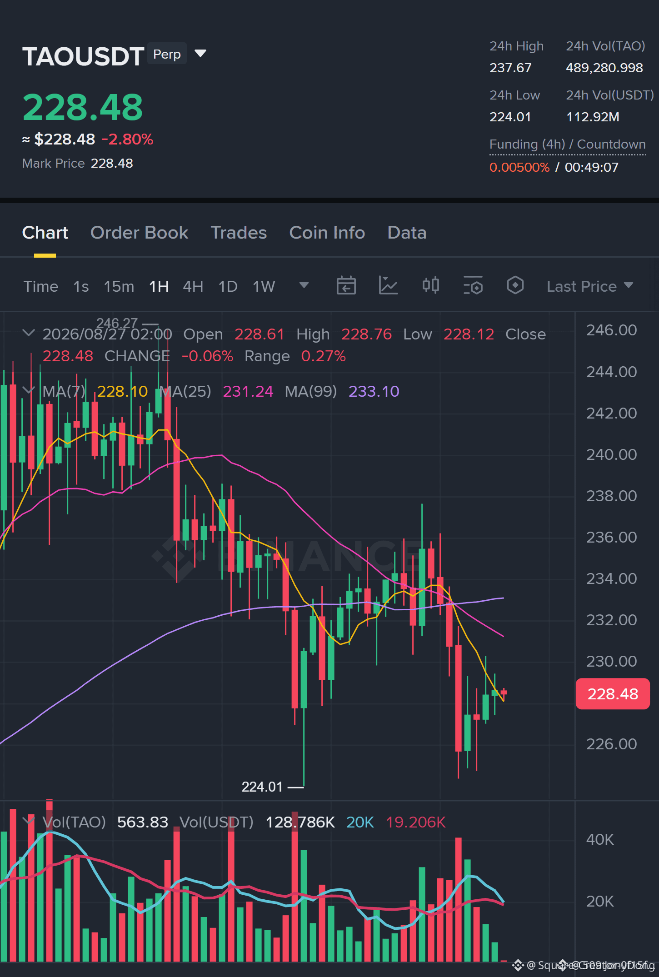Select the 1D timeframe
This screenshot has height=977, width=659.
coord(228,286)
